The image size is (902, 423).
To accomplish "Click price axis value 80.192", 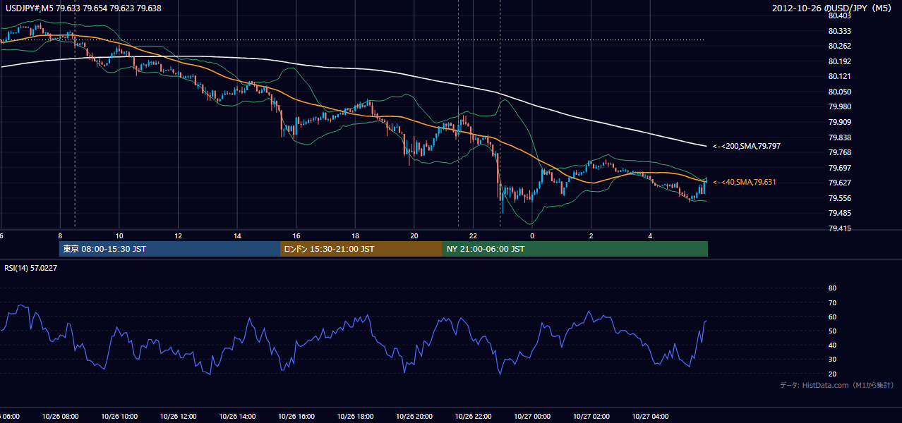I will pos(840,61).
